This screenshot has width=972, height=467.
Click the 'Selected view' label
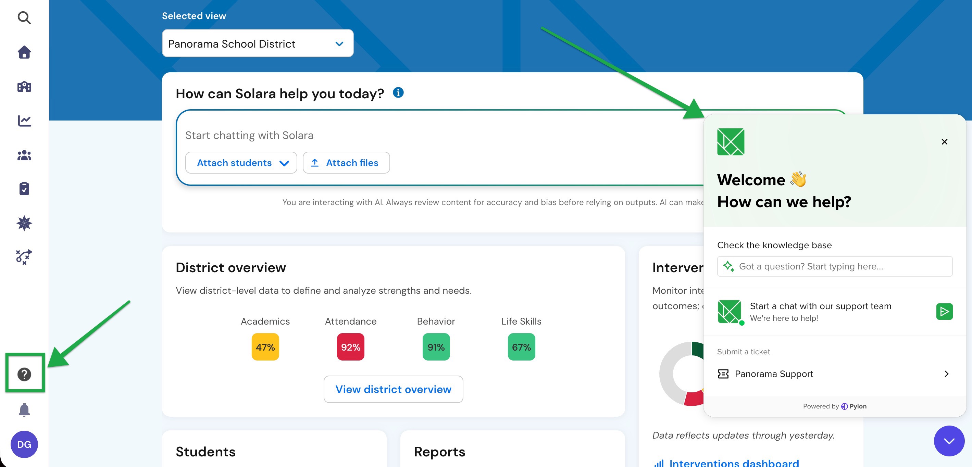point(194,16)
